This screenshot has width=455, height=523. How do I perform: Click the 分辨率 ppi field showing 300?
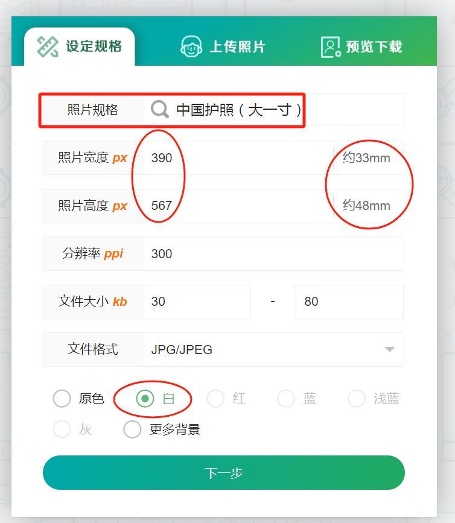[x=273, y=254]
